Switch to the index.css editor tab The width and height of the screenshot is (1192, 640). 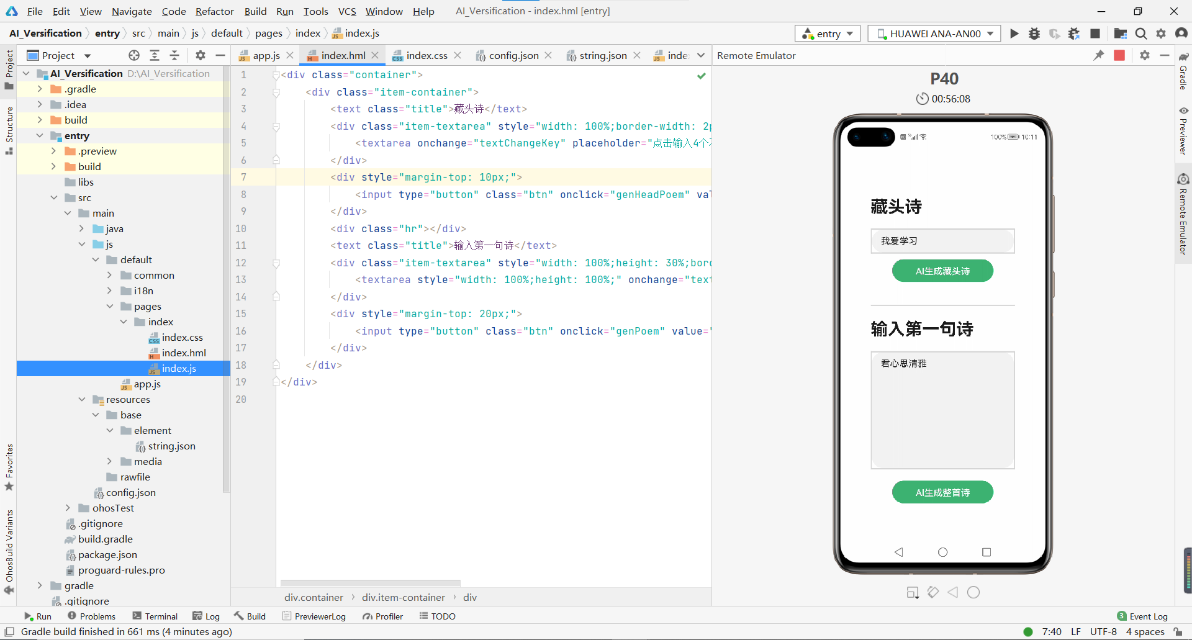pyautogui.click(x=427, y=55)
